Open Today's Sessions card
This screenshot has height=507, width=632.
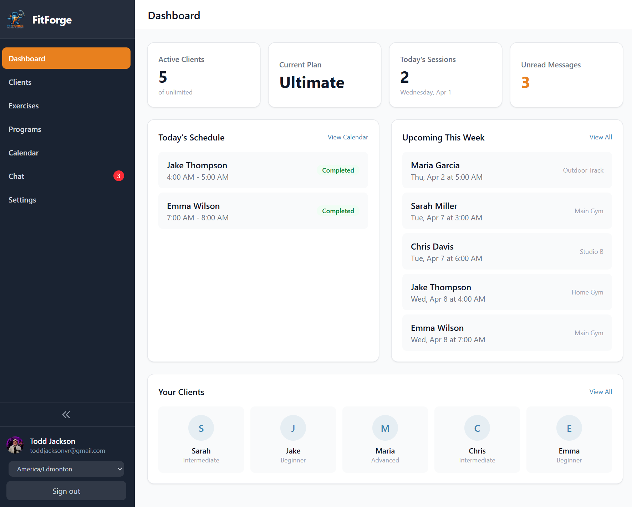[x=445, y=75]
